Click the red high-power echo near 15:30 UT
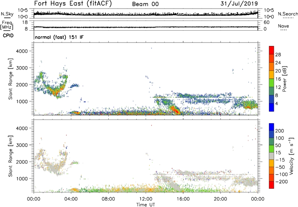Image resolution: width=298 pixels, height=207 pixels. pos(175,110)
